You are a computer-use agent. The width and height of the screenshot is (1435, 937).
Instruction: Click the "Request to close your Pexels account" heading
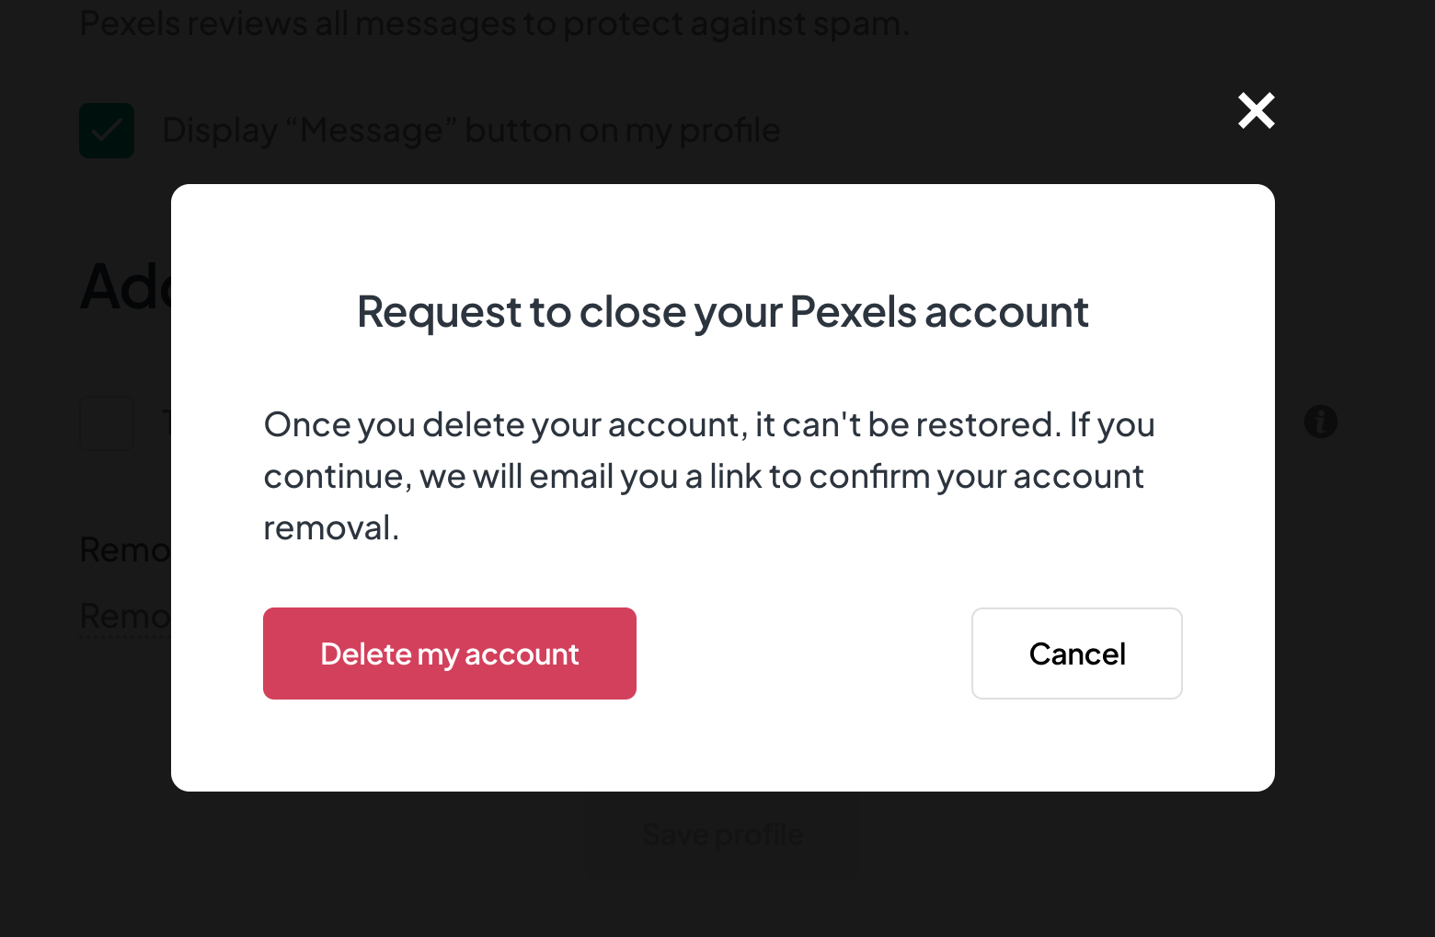click(722, 312)
